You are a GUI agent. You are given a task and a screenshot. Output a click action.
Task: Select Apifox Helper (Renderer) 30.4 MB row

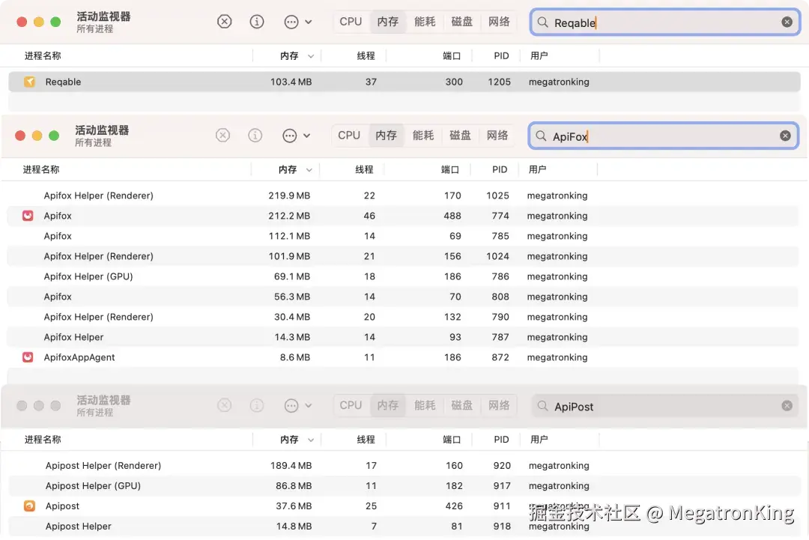[404, 317]
